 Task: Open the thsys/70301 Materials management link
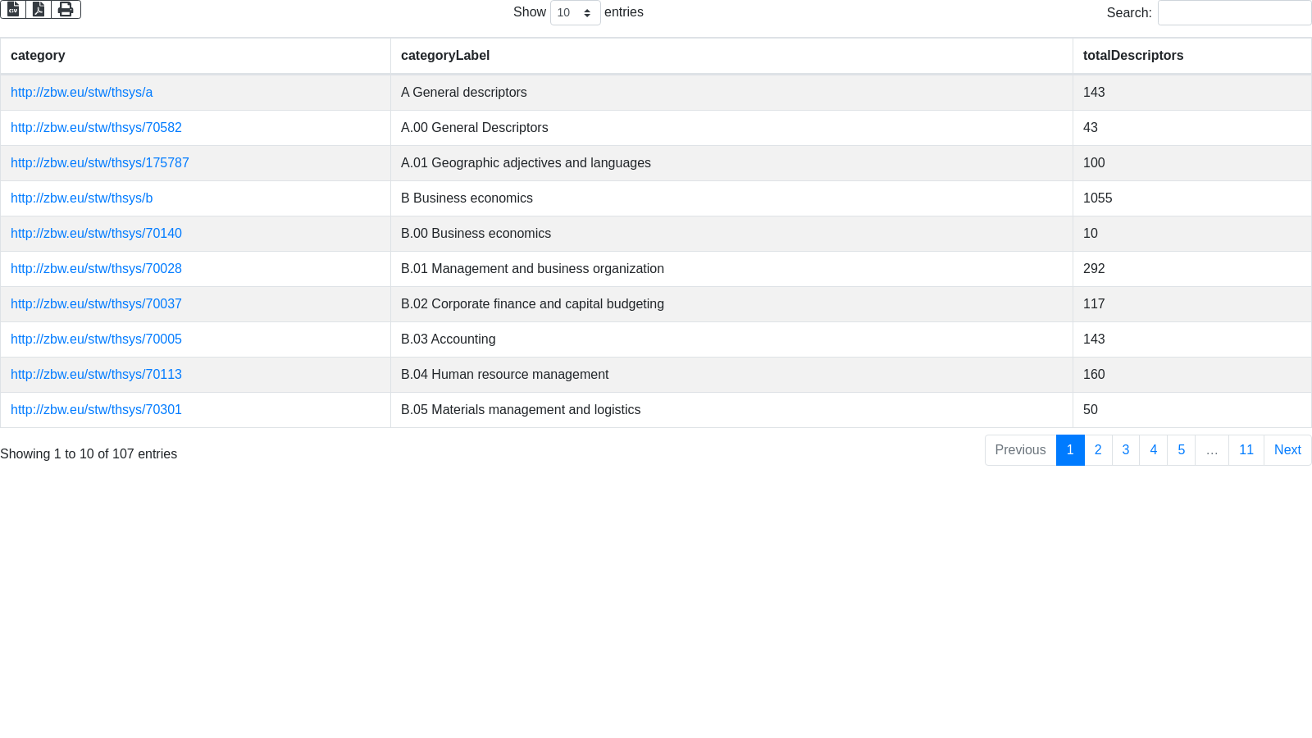pos(96,410)
